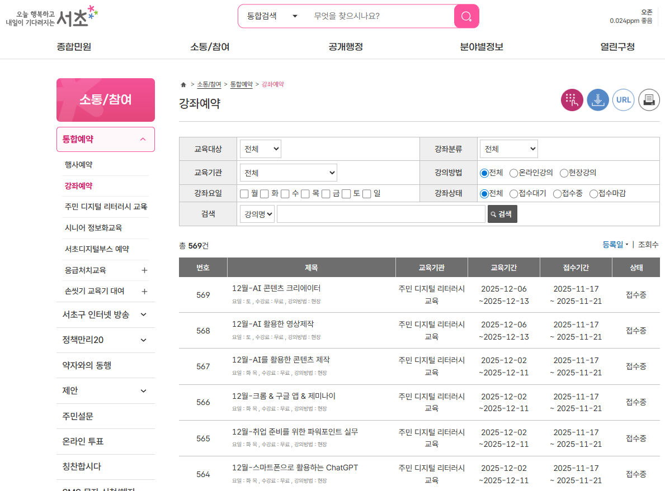The width and height of the screenshot is (665, 491).
Task: Click the printer icon
Action: coord(649,100)
